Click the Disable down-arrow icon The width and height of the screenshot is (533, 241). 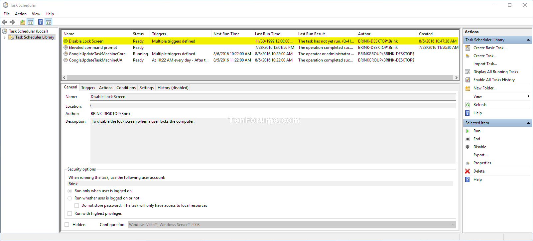coord(467,147)
